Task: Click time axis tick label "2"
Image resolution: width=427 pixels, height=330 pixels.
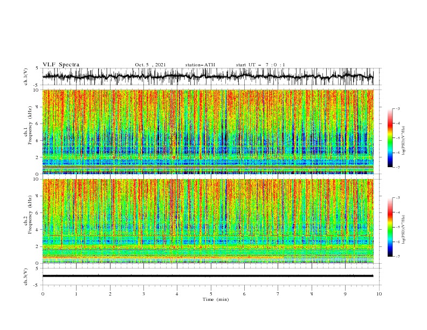Action: click(x=110, y=294)
